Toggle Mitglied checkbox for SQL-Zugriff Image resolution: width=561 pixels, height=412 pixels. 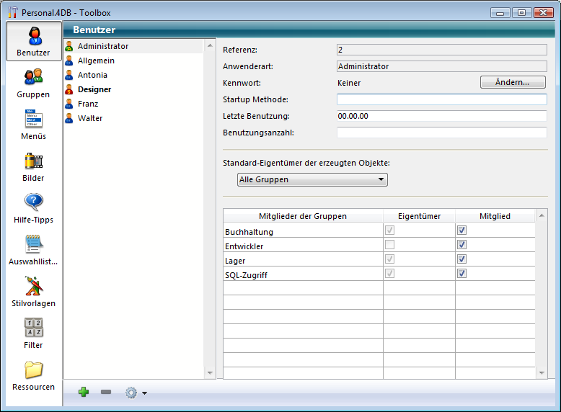462,274
